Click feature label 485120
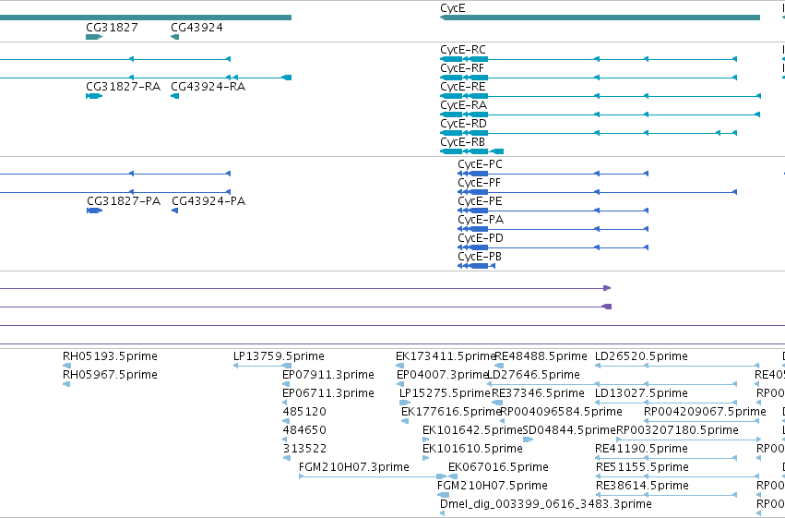Image resolution: width=785 pixels, height=518 pixels. 304,412
